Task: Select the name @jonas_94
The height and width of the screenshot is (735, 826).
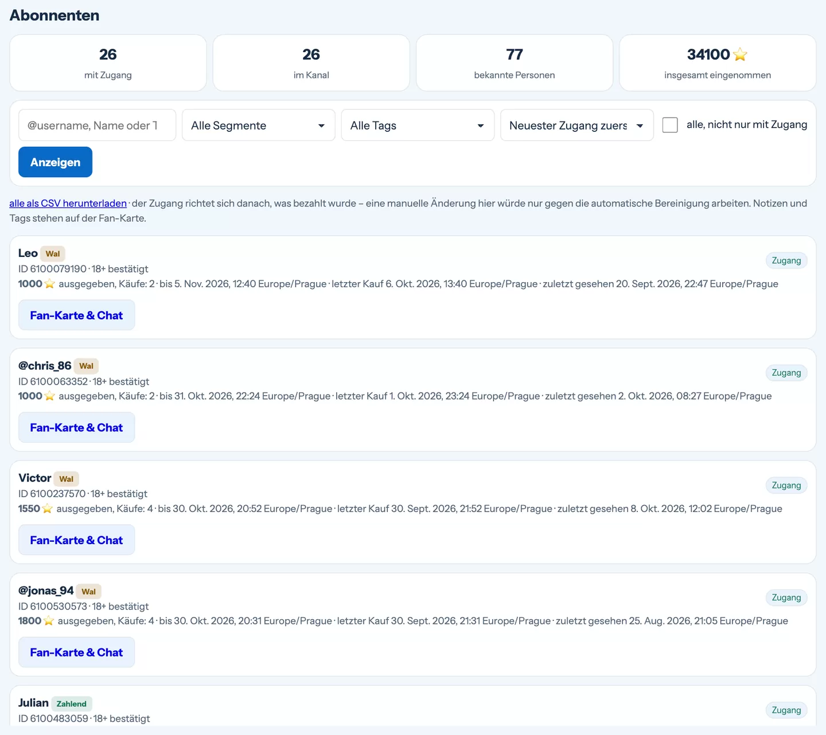Action: pos(46,591)
